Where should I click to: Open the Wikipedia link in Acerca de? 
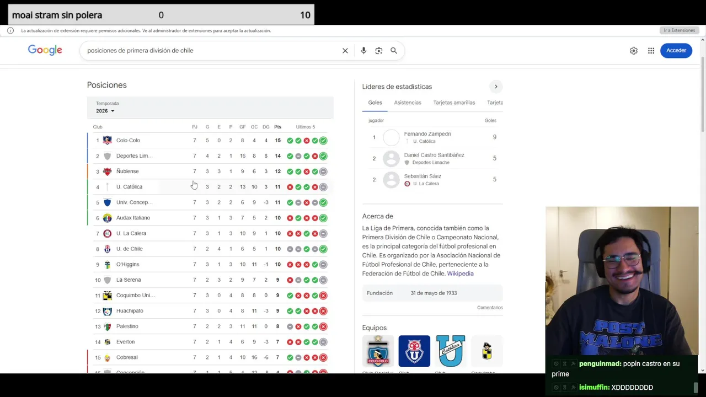(x=460, y=273)
